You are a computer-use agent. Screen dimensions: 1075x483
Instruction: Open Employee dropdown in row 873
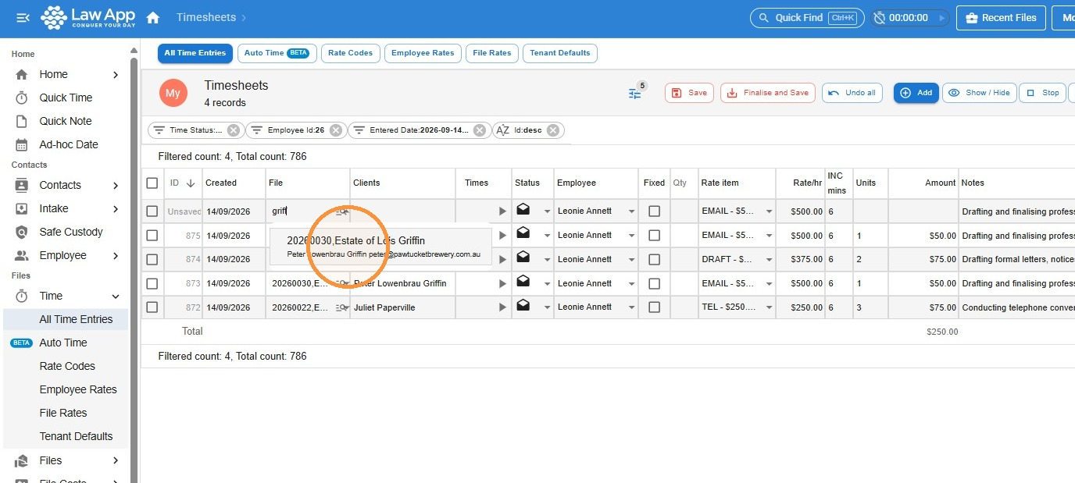[630, 283]
